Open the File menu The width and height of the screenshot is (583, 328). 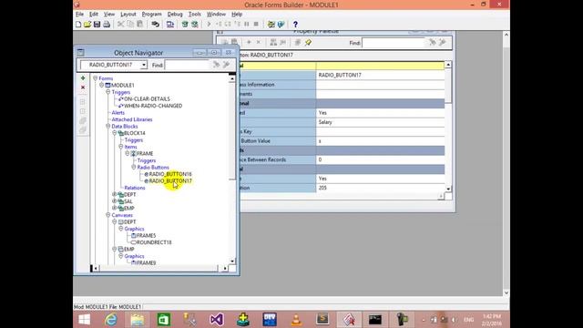coord(79,15)
